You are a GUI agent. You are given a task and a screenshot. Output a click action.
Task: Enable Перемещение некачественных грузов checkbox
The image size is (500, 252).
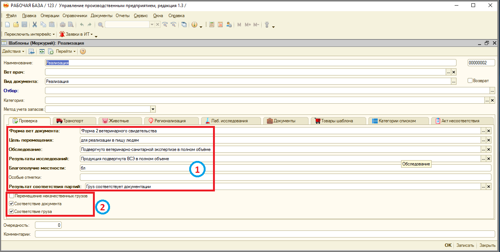tap(12, 196)
